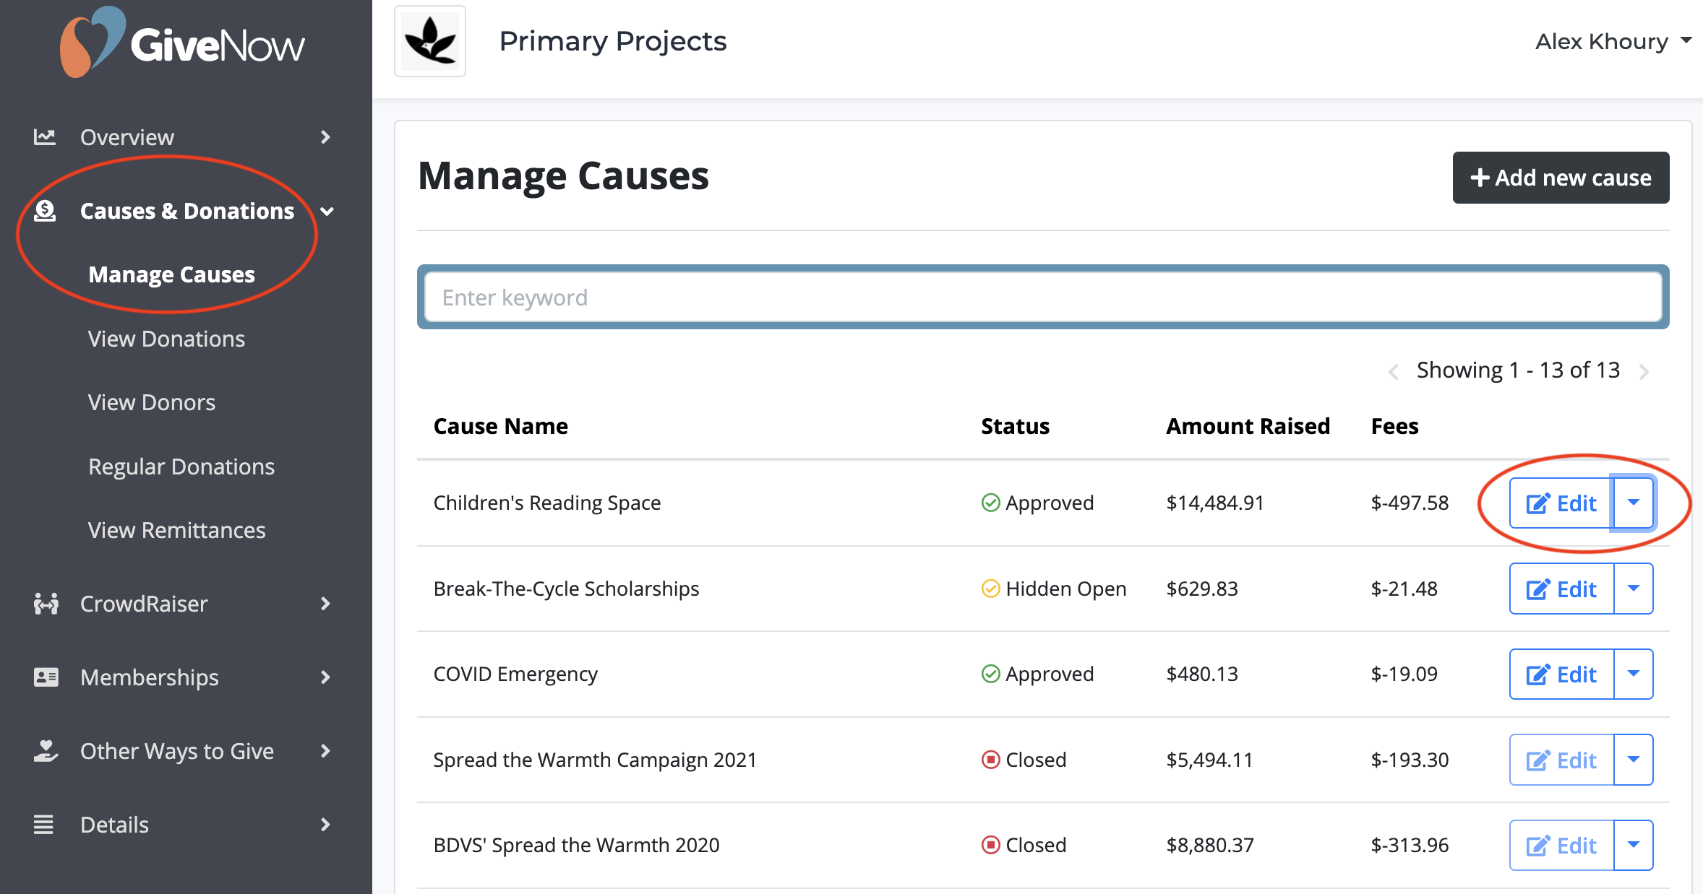Click the Memberships card icon
Screen dimensions: 1703x894
46,677
